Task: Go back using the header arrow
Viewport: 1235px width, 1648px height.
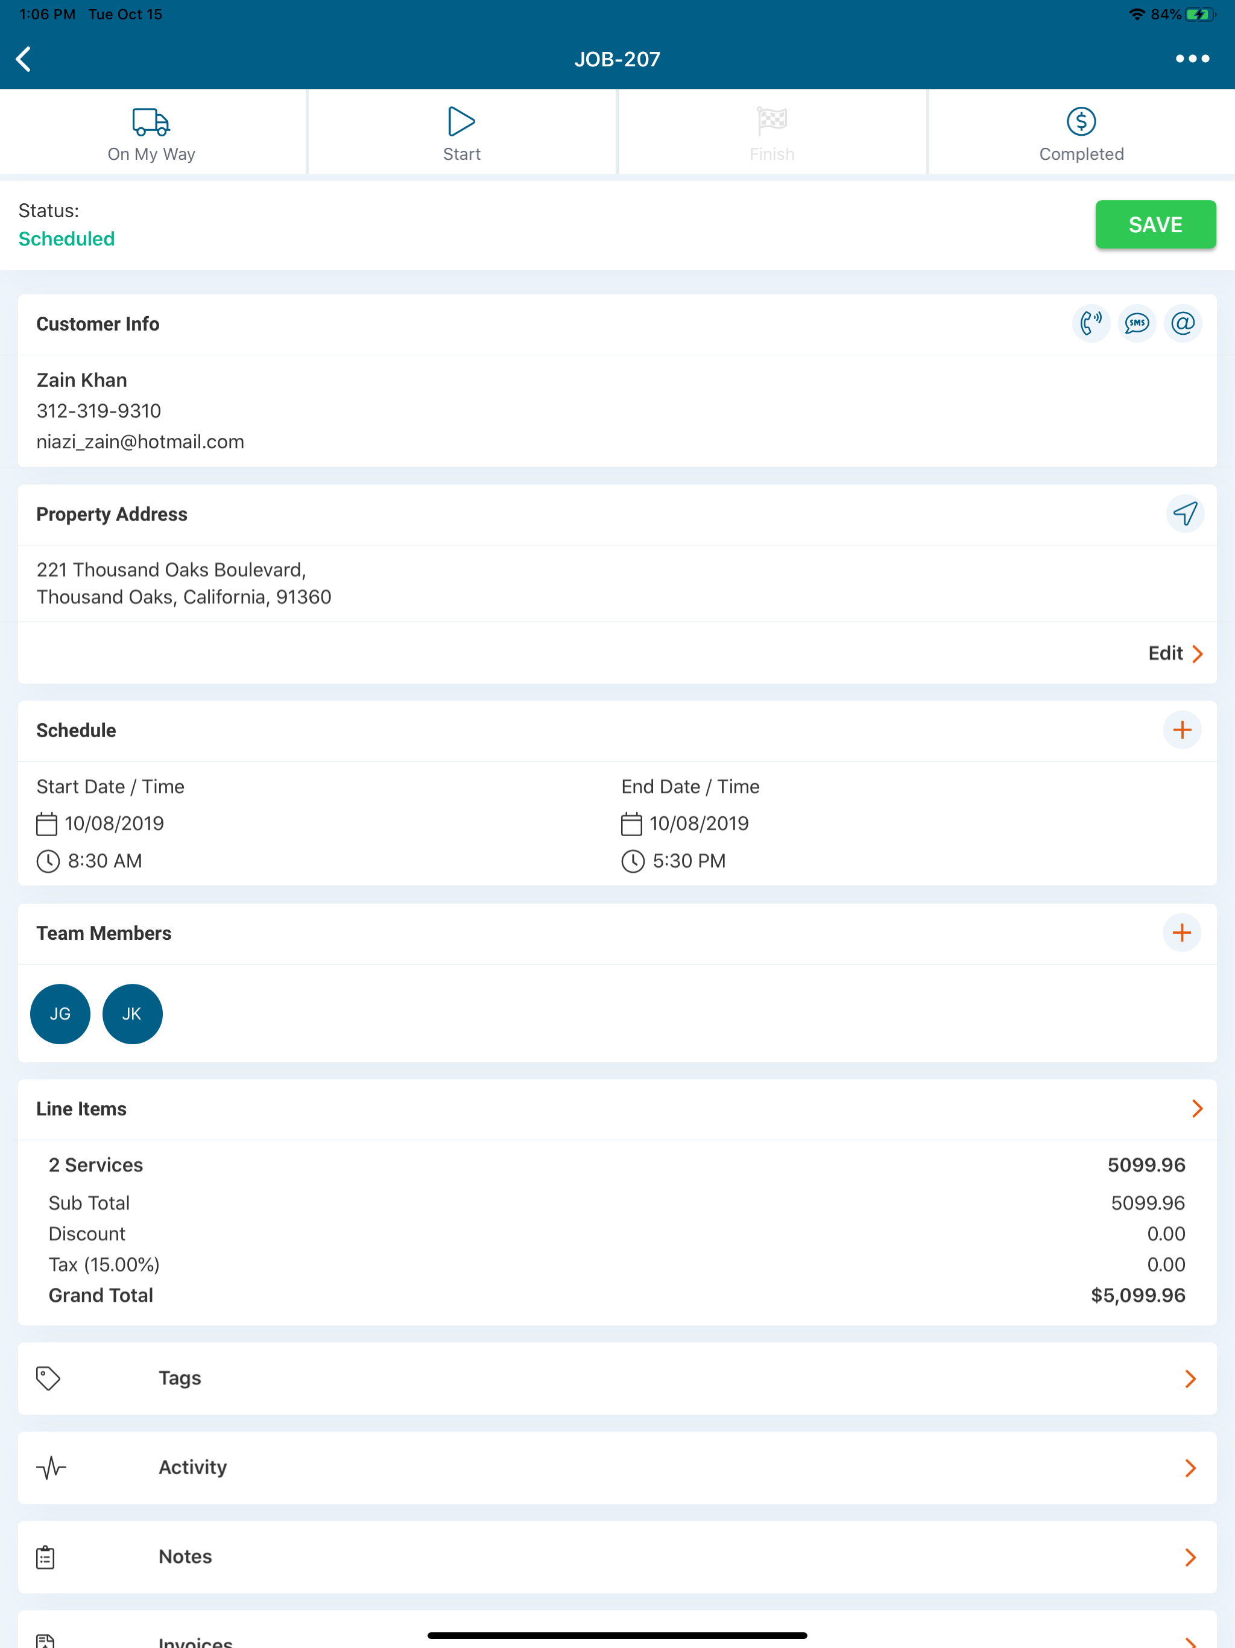Action: click(24, 59)
